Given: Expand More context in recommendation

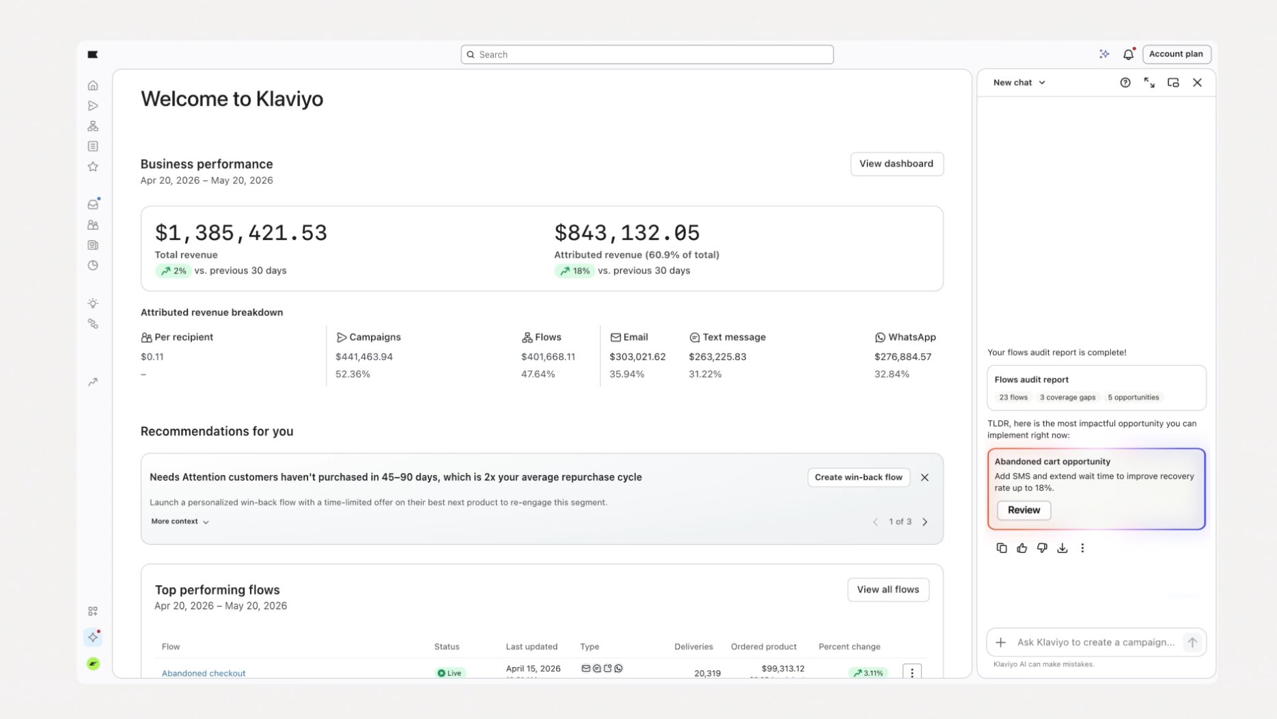Looking at the screenshot, I should tap(180, 521).
